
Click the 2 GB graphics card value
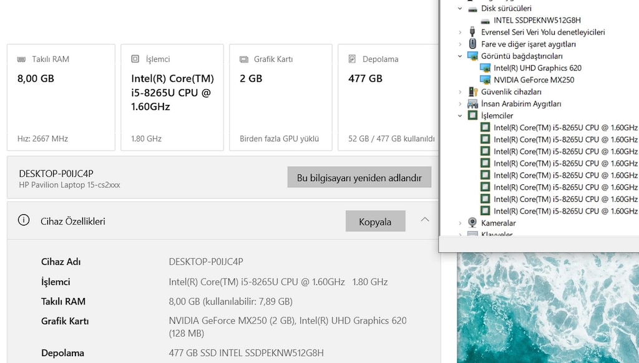[x=251, y=78]
